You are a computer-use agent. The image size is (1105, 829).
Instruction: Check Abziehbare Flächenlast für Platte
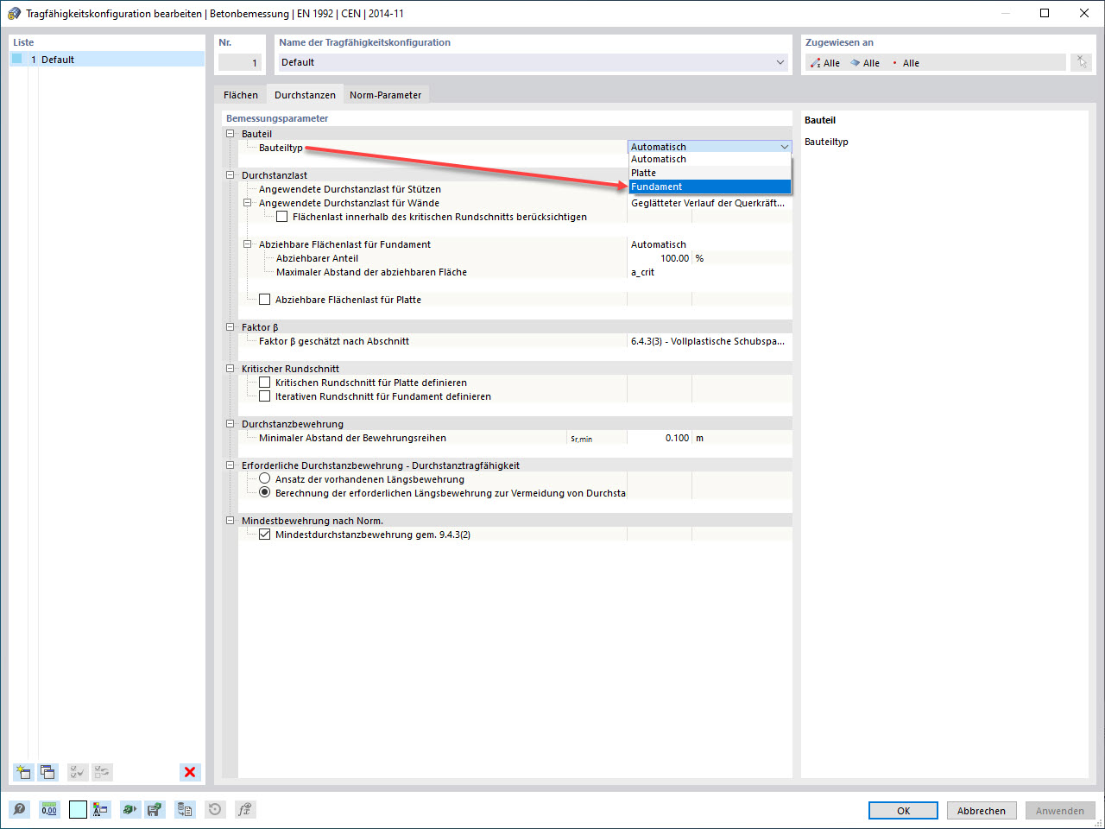tap(265, 300)
